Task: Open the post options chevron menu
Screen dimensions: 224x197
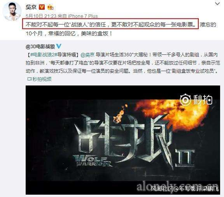Action: 217,4
